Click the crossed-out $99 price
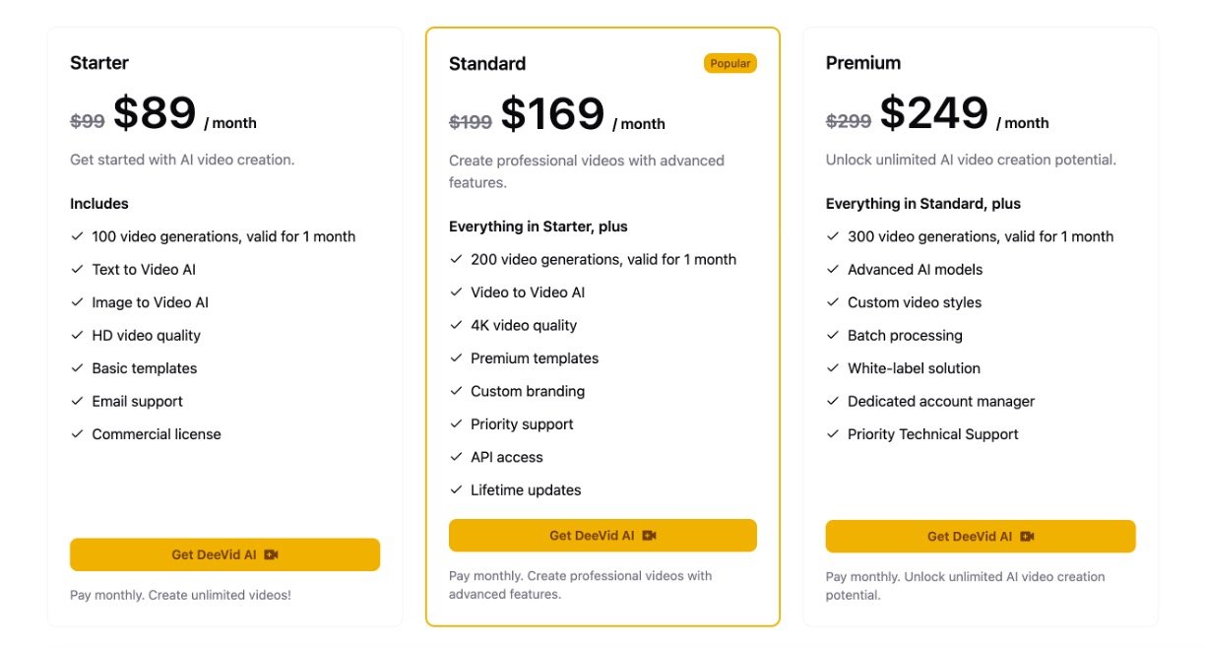Viewport: 1205px width, 648px height. [x=88, y=121]
